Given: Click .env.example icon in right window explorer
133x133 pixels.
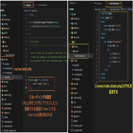Looking at the screenshot, I should (x=72, y=107).
